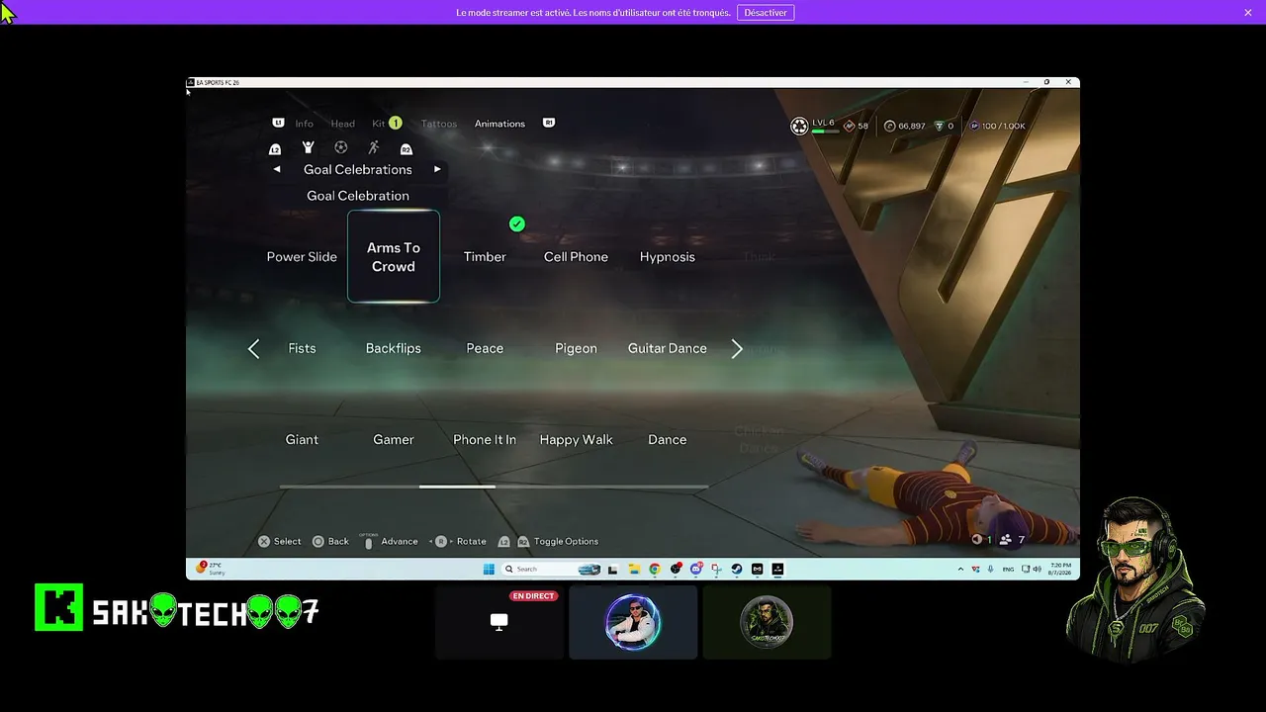Go to previous animation category arrow
The width and height of the screenshot is (1266, 712).
pyautogui.click(x=277, y=169)
